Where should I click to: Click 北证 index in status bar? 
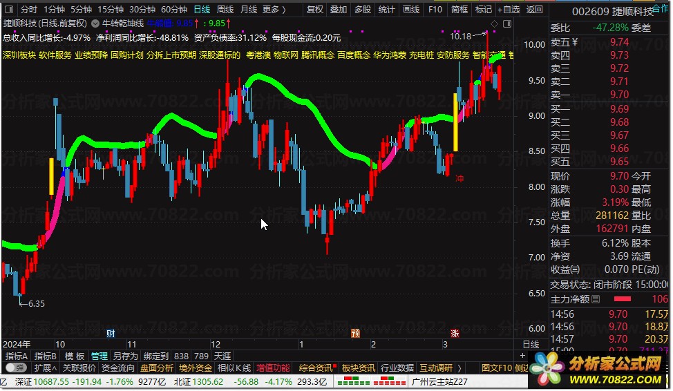[182, 381]
